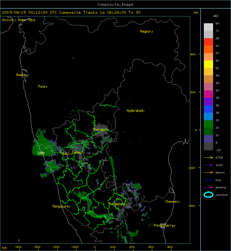Click the Nagpur city label

pyautogui.click(x=146, y=31)
